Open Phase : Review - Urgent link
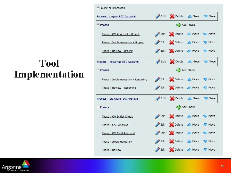This screenshot has width=231, height=173. 117,51
